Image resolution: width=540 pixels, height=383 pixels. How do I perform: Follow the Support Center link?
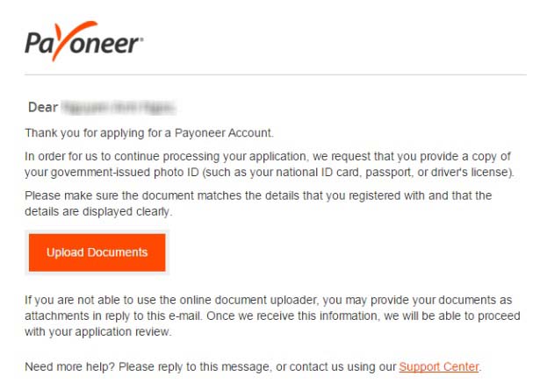click(x=439, y=367)
